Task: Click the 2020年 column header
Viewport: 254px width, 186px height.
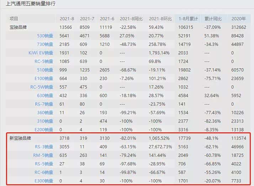Action: [x=238, y=18]
